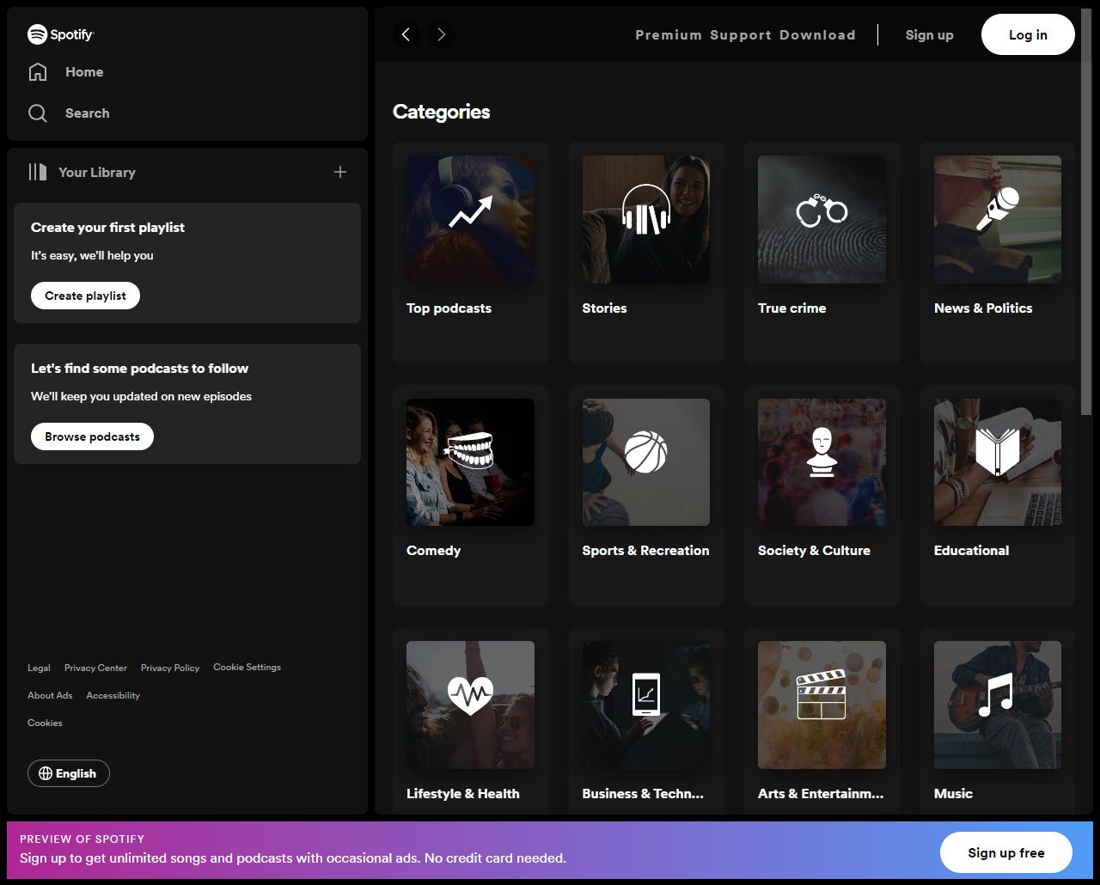Open the Privacy Policy link
Image resolution: width=1100 pixels, height=885 pixels.
[170, 668]
